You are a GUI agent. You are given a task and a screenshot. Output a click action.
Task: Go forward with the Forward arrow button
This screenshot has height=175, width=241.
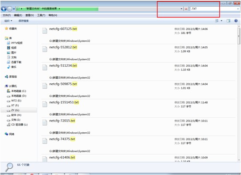pos(9,9)
